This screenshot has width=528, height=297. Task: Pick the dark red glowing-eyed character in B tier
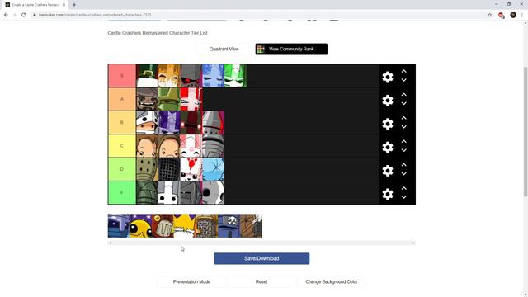[191, 123]
